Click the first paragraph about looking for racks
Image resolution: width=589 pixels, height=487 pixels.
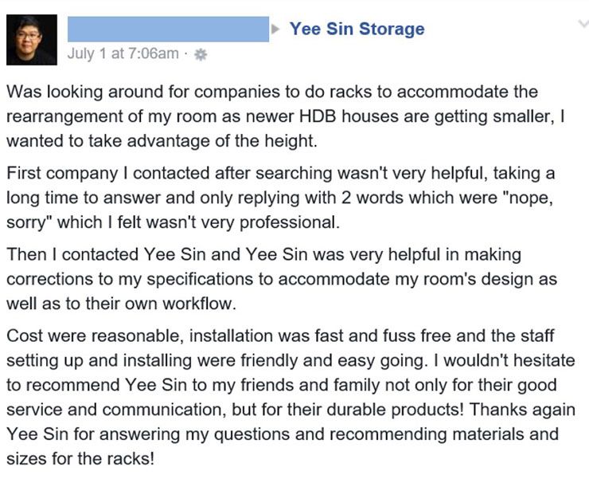[x=287, y=116]
